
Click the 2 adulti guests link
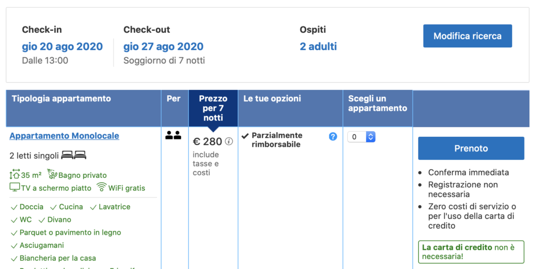point(318,46)
